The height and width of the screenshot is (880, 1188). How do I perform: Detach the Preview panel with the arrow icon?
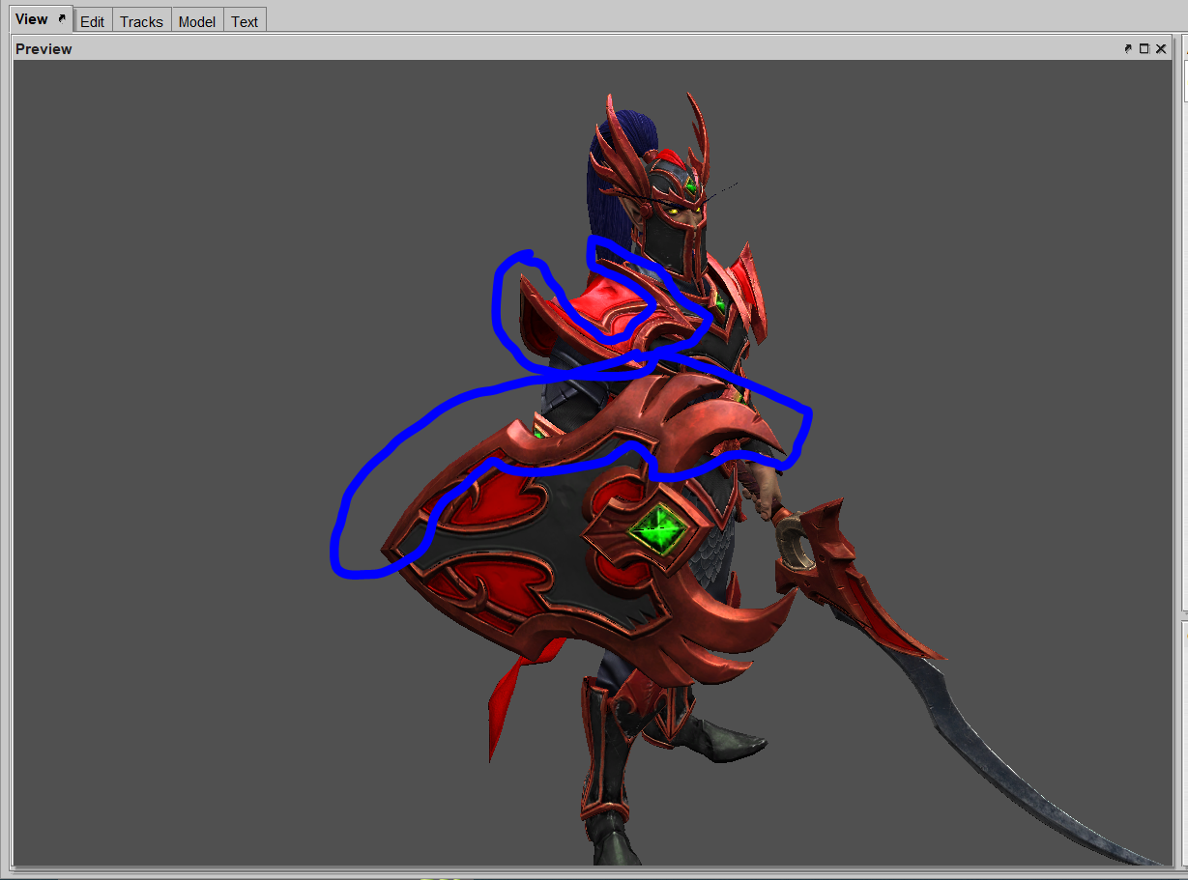[x=1128, y=48]
